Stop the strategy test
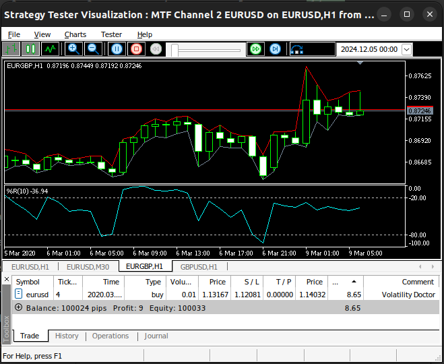 [x=137, y=49]
